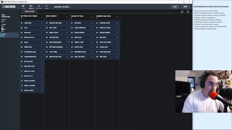Select the Time patch, number 02
The width and height of the screenshot is (232, 130).
click(32, 28)
